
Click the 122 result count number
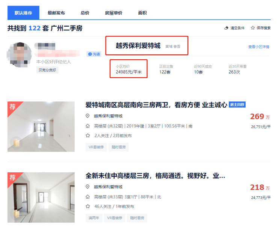[x=35, y=28]
